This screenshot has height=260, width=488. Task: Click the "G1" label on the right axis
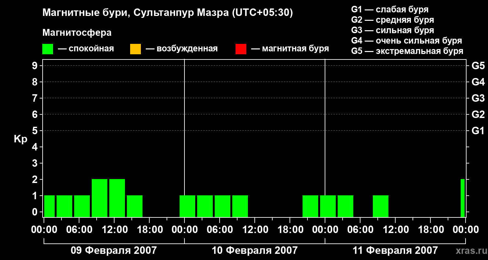point(478,131)
